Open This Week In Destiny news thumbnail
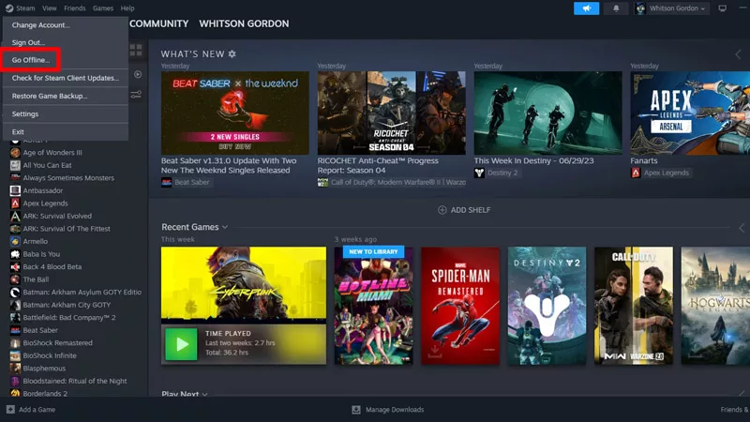 548,113
